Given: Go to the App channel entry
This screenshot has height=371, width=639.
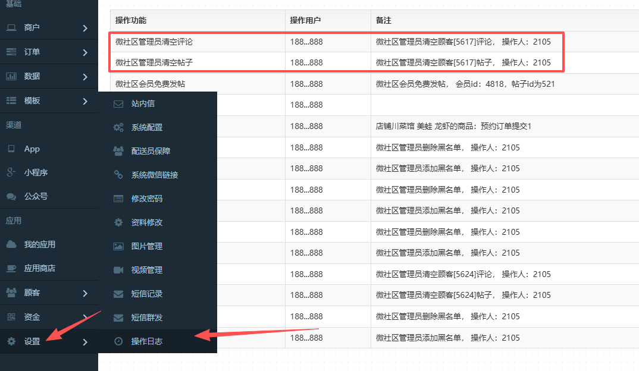Looking at the screenshot, I should pos(32,149).
